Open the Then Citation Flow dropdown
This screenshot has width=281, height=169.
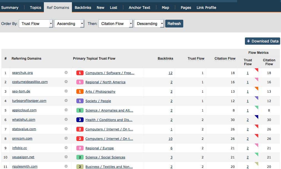coord(116,24)
